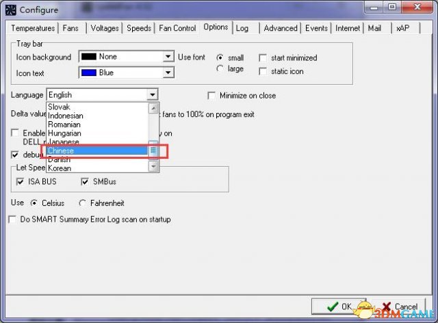Screen dimensions: 438x323
Task: Switch to the Log tab
Action: (242, 28)
